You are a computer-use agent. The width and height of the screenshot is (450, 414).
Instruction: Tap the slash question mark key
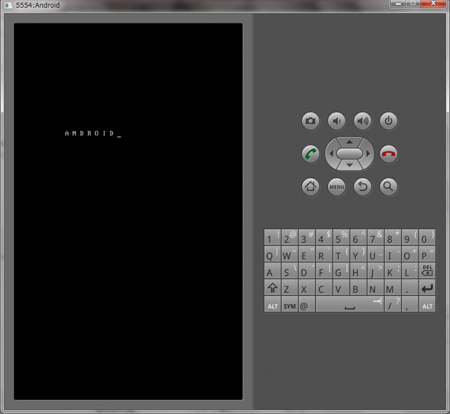(x=393, y=304)
